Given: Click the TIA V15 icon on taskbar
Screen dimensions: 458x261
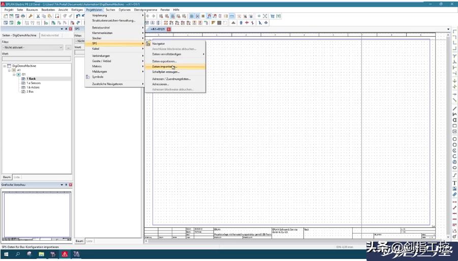Looking at the screenshot, I should (76, 254).
